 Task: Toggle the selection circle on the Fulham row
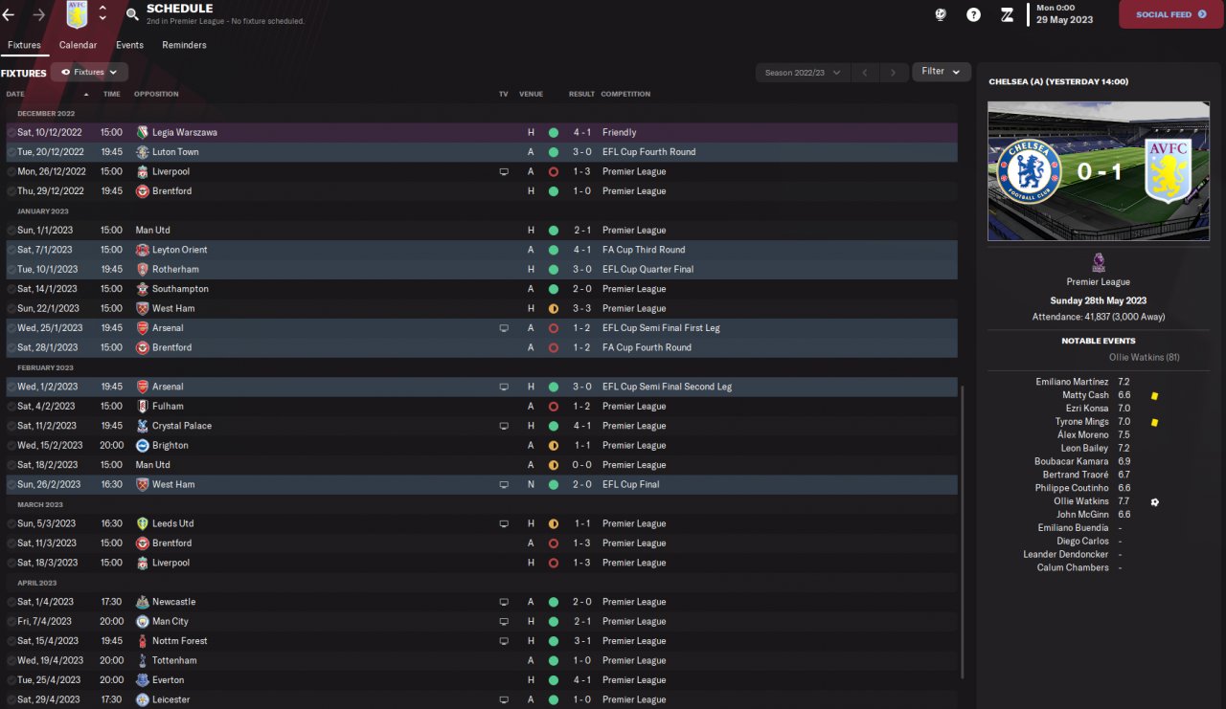pyautogui.click(x=11, y=407)
